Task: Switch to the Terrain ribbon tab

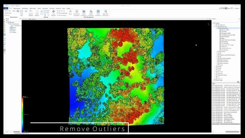Action: click(39, 8)
